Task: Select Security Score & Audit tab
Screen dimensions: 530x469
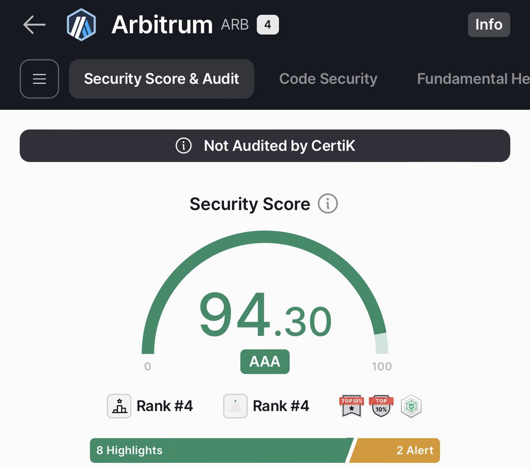Action: [162, 79]
